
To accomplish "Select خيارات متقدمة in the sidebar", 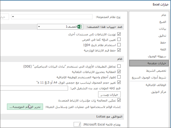I will 149,63.
